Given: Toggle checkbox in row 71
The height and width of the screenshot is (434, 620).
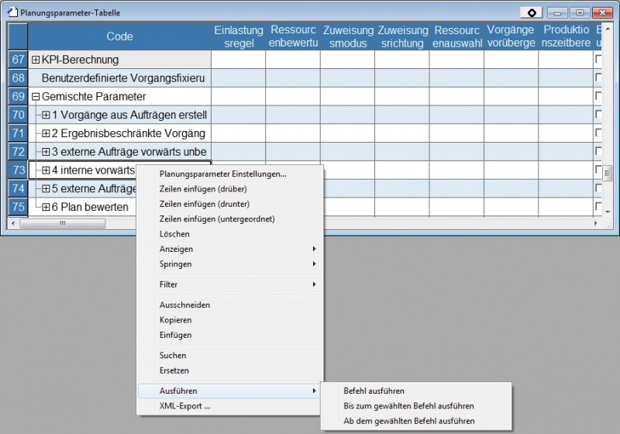Looking at the screenshot, I should click(598, 134).
